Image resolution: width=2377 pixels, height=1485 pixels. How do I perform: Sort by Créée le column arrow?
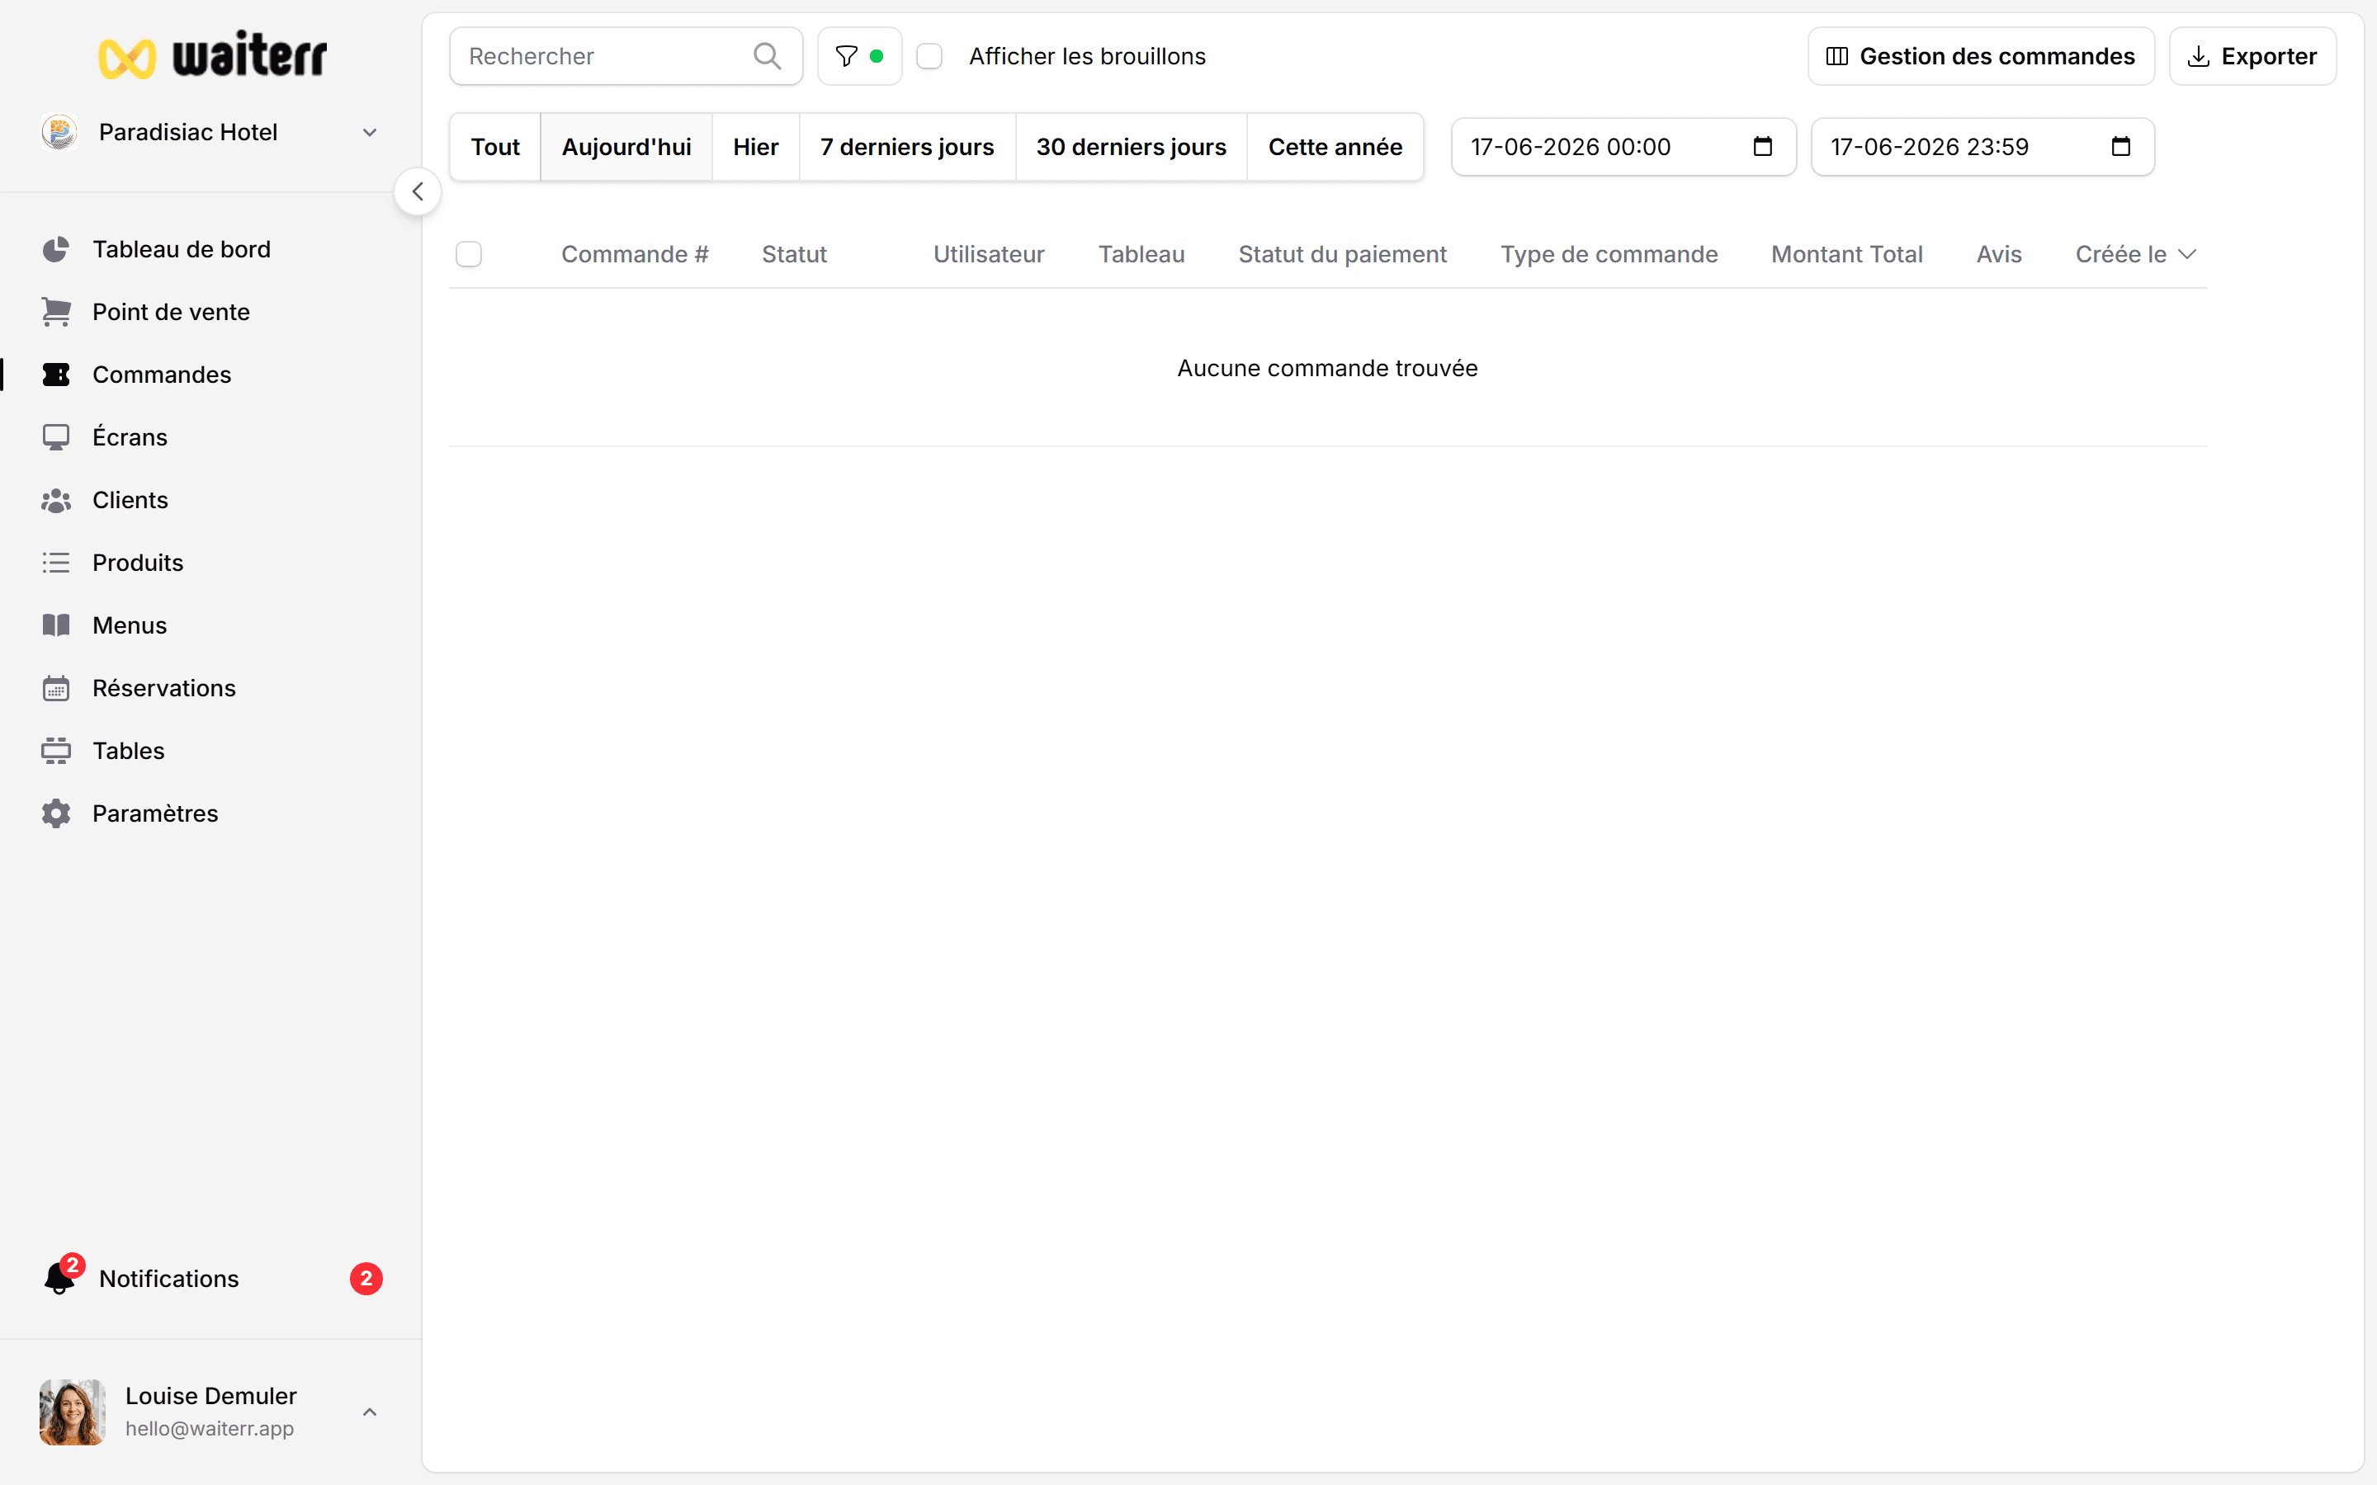2186,254
